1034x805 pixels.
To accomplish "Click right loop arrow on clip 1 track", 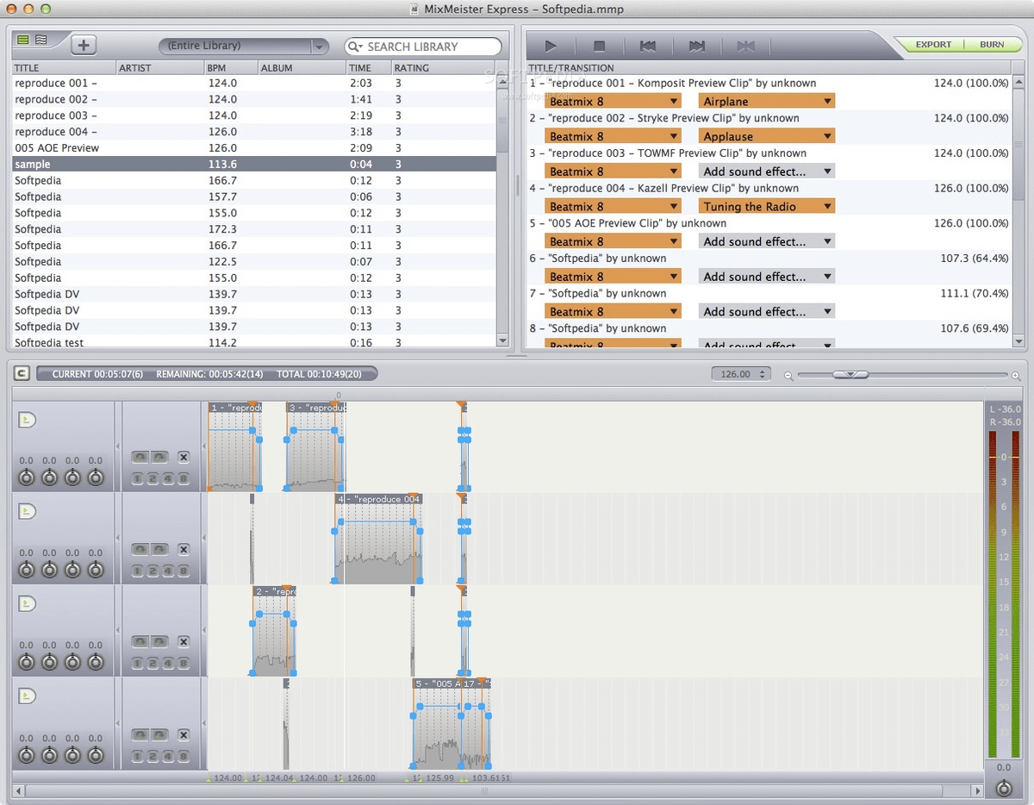I will pos(160,457).
